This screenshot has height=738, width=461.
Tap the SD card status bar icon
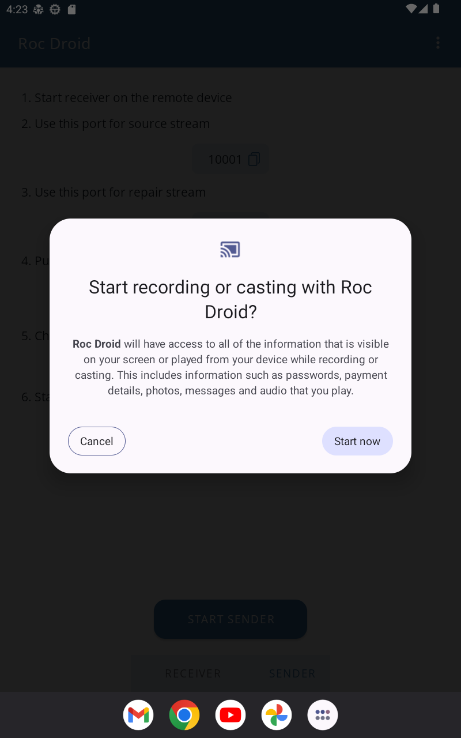pyautogui.click(x=71, y=9)
